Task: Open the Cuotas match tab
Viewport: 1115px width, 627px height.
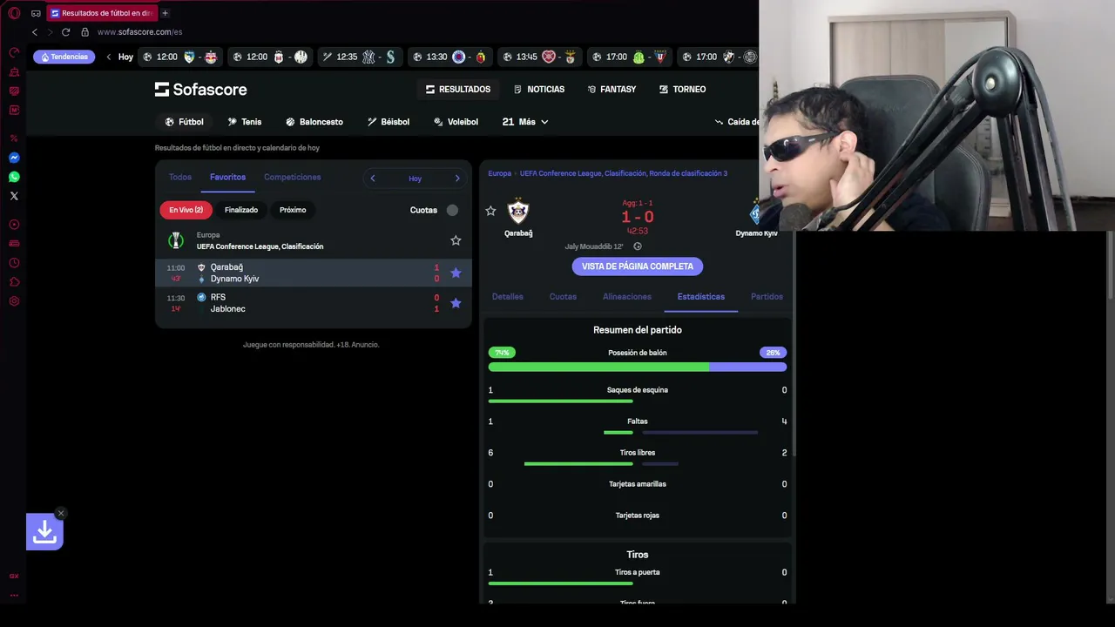Action: click(x=563, y=297)
